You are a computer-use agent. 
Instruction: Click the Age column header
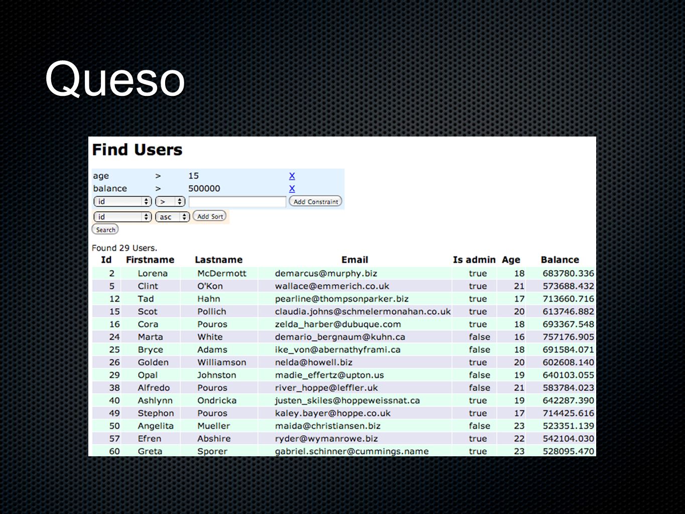pos(511,260)
